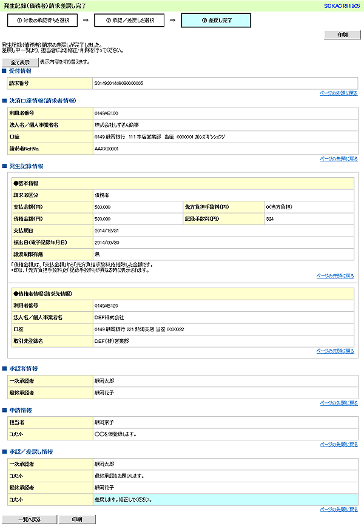
Task: Click the 全て表示 button
Action: coord(20,62)
